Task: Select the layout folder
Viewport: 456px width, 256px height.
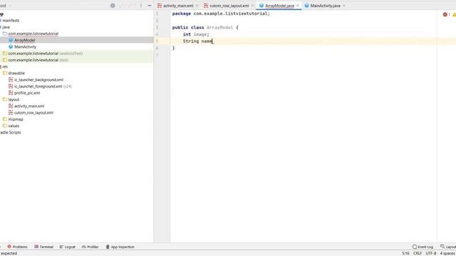Action: 14,100
